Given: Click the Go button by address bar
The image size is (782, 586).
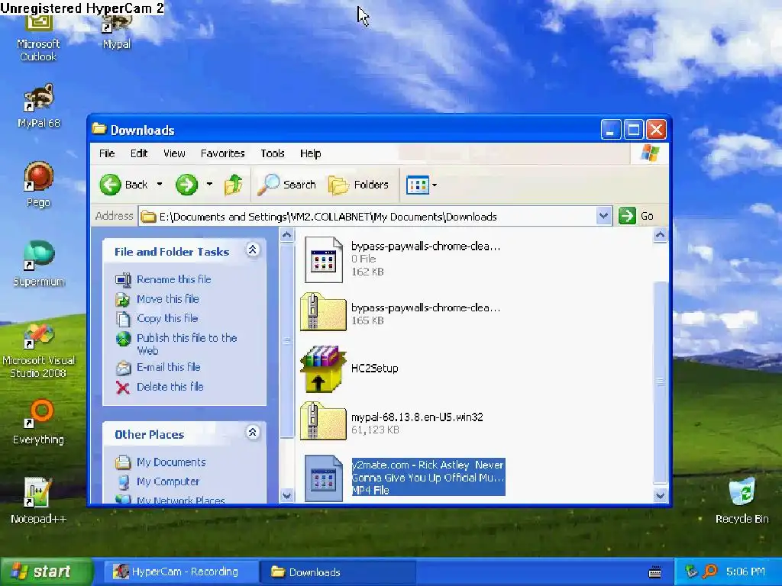Looking at the screenshot, I should tap(636, 216).
